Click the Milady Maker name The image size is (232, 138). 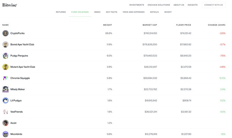18,89
